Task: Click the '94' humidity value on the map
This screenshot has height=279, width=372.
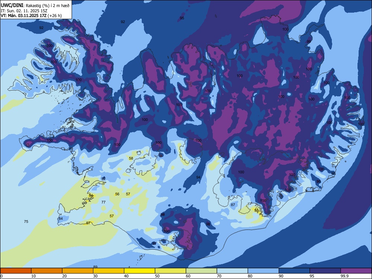Action: 198,177
